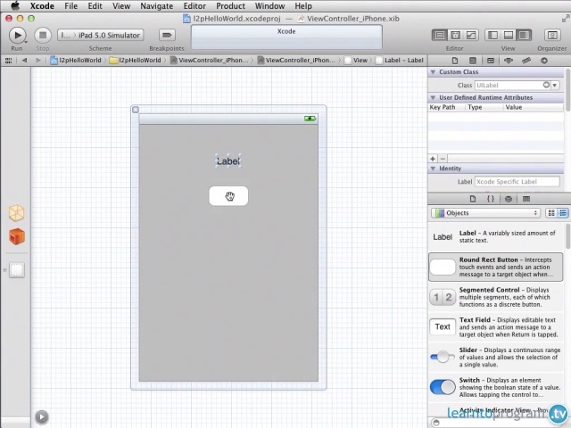Click the Round Rect Button library item

(x=495, y=267)
